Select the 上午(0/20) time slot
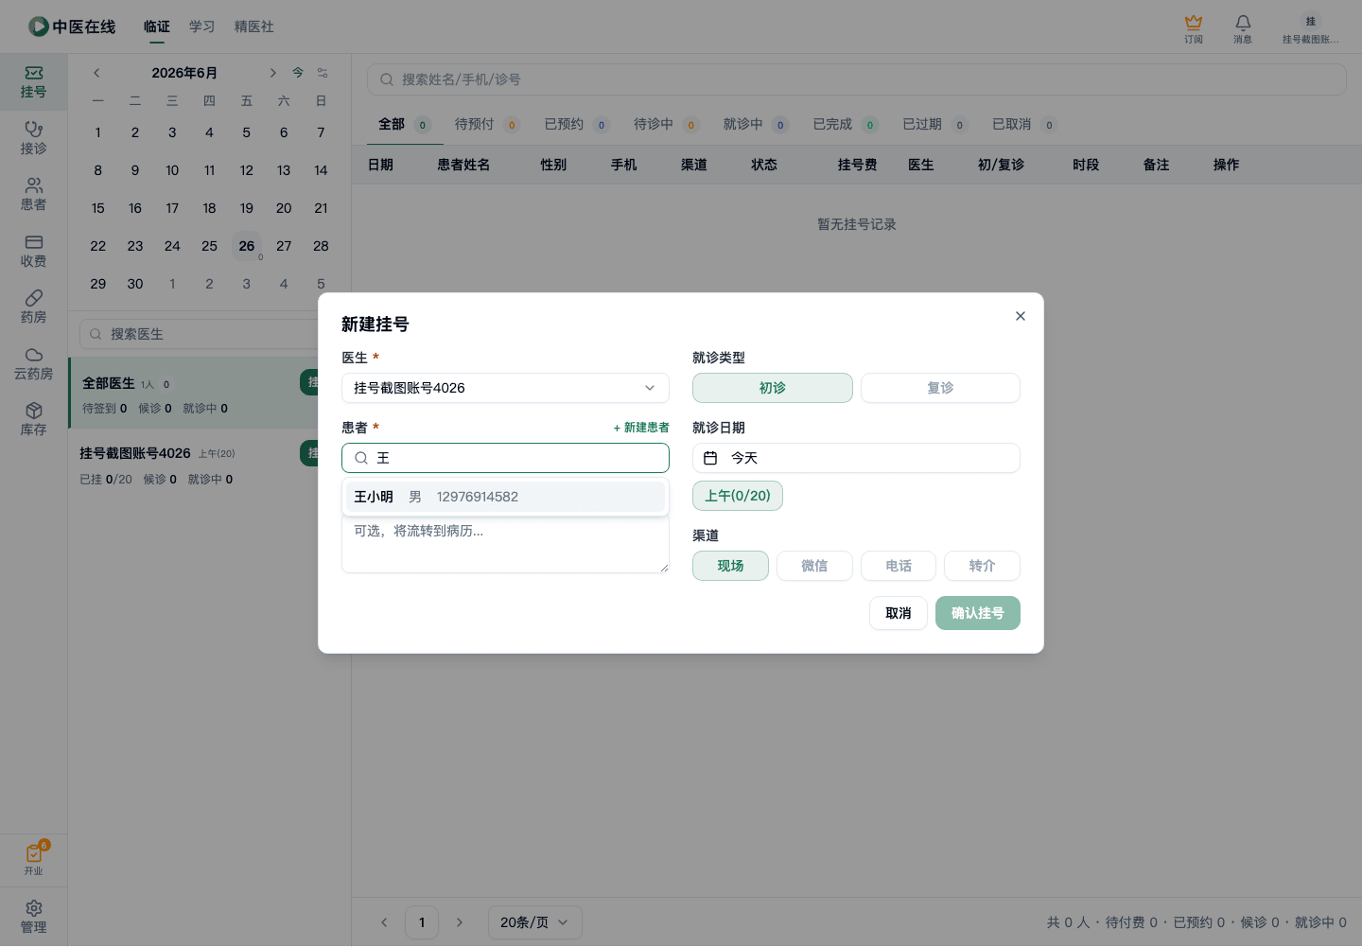The image size is (1362, 947). (738, 496)
